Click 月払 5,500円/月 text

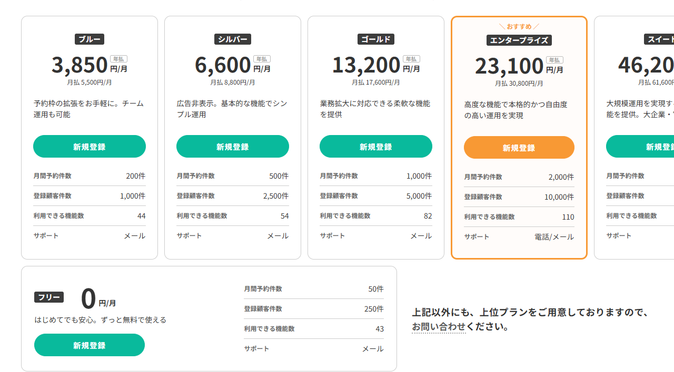click(x=90, y=82)
